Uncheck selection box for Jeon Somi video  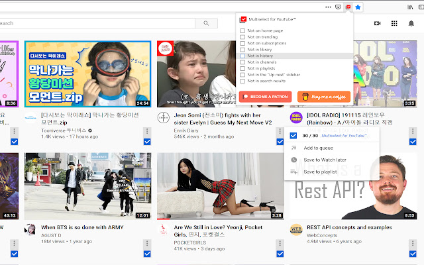click(280, 142)
